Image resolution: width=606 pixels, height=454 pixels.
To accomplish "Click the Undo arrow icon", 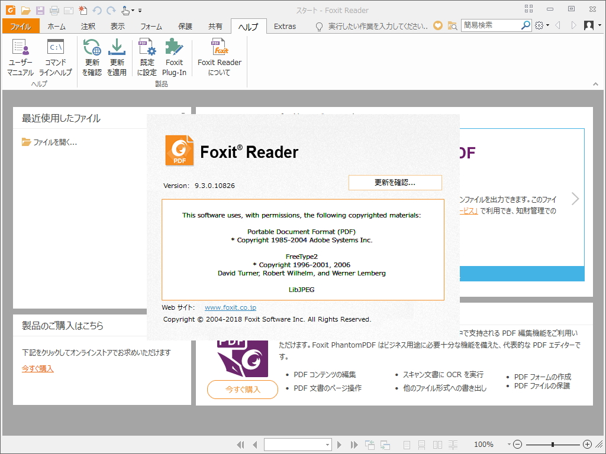I will point(96,10).
